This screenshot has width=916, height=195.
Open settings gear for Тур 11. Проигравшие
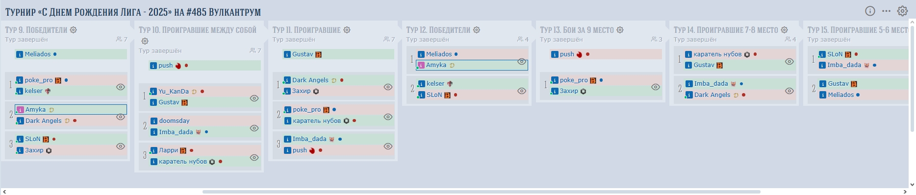click(x=347, y=30)
